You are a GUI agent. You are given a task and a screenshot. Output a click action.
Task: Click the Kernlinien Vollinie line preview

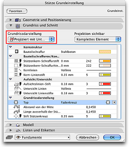99,70
